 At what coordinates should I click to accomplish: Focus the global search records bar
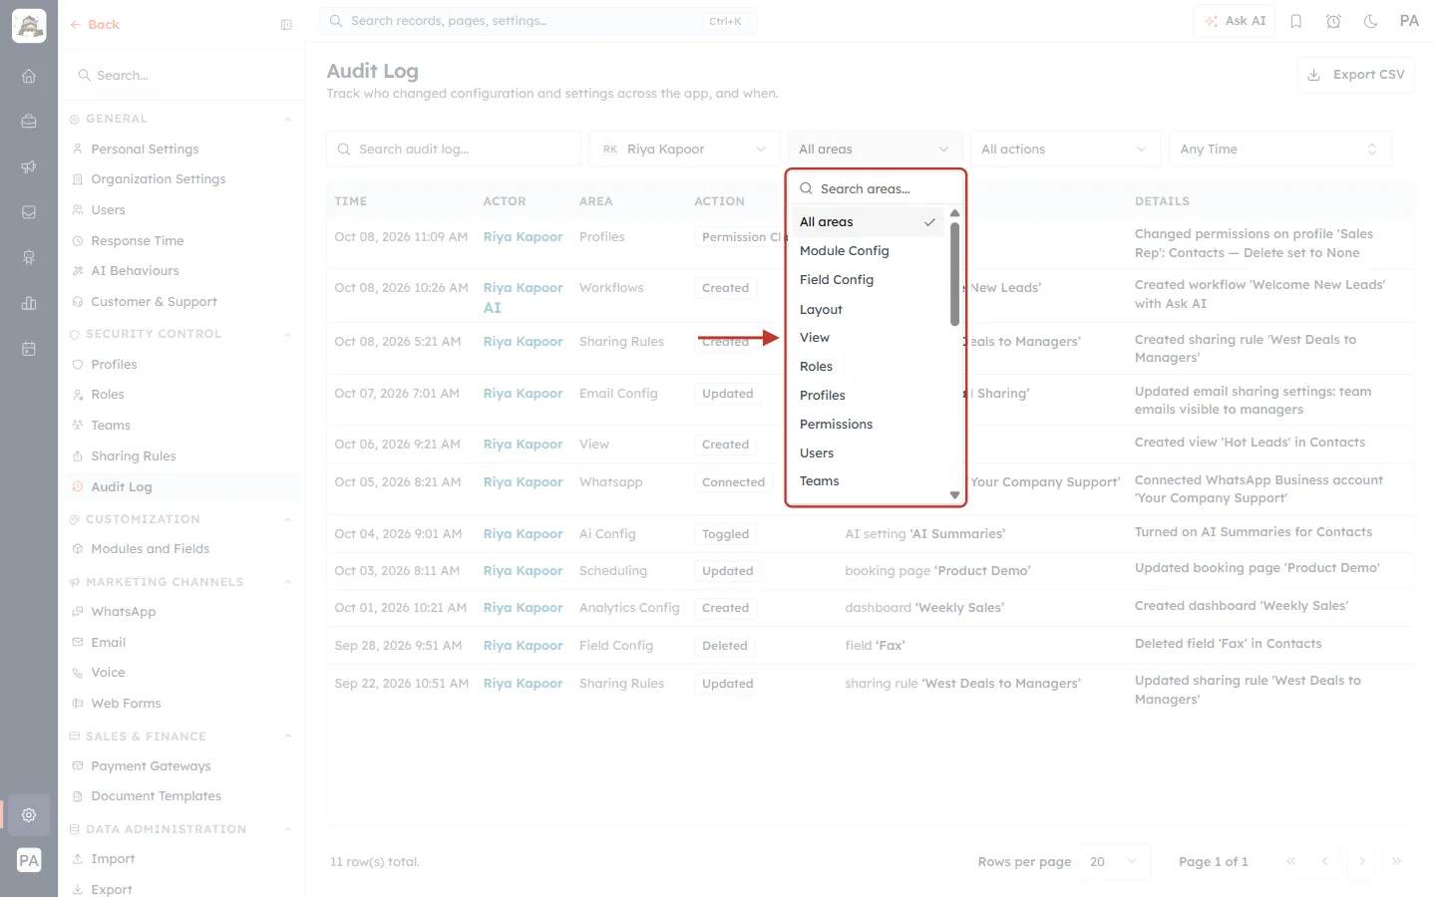click(538, 21)
